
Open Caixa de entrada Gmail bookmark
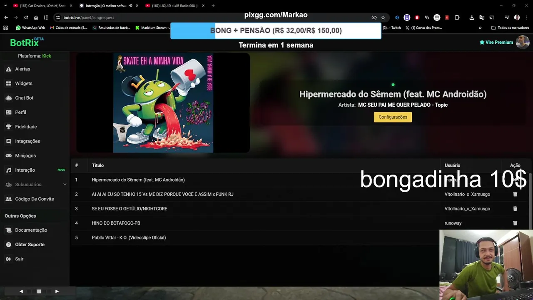(x=69, y=28)
